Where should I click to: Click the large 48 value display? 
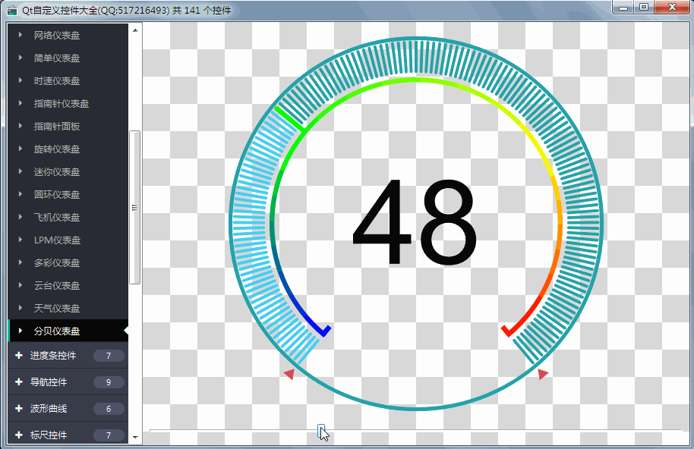[415, 223]
